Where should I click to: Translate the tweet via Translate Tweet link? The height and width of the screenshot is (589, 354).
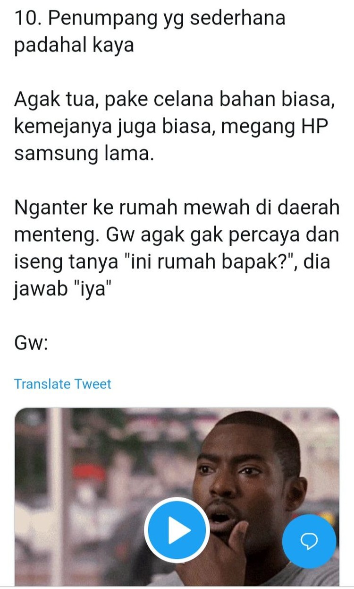[62, 384]
